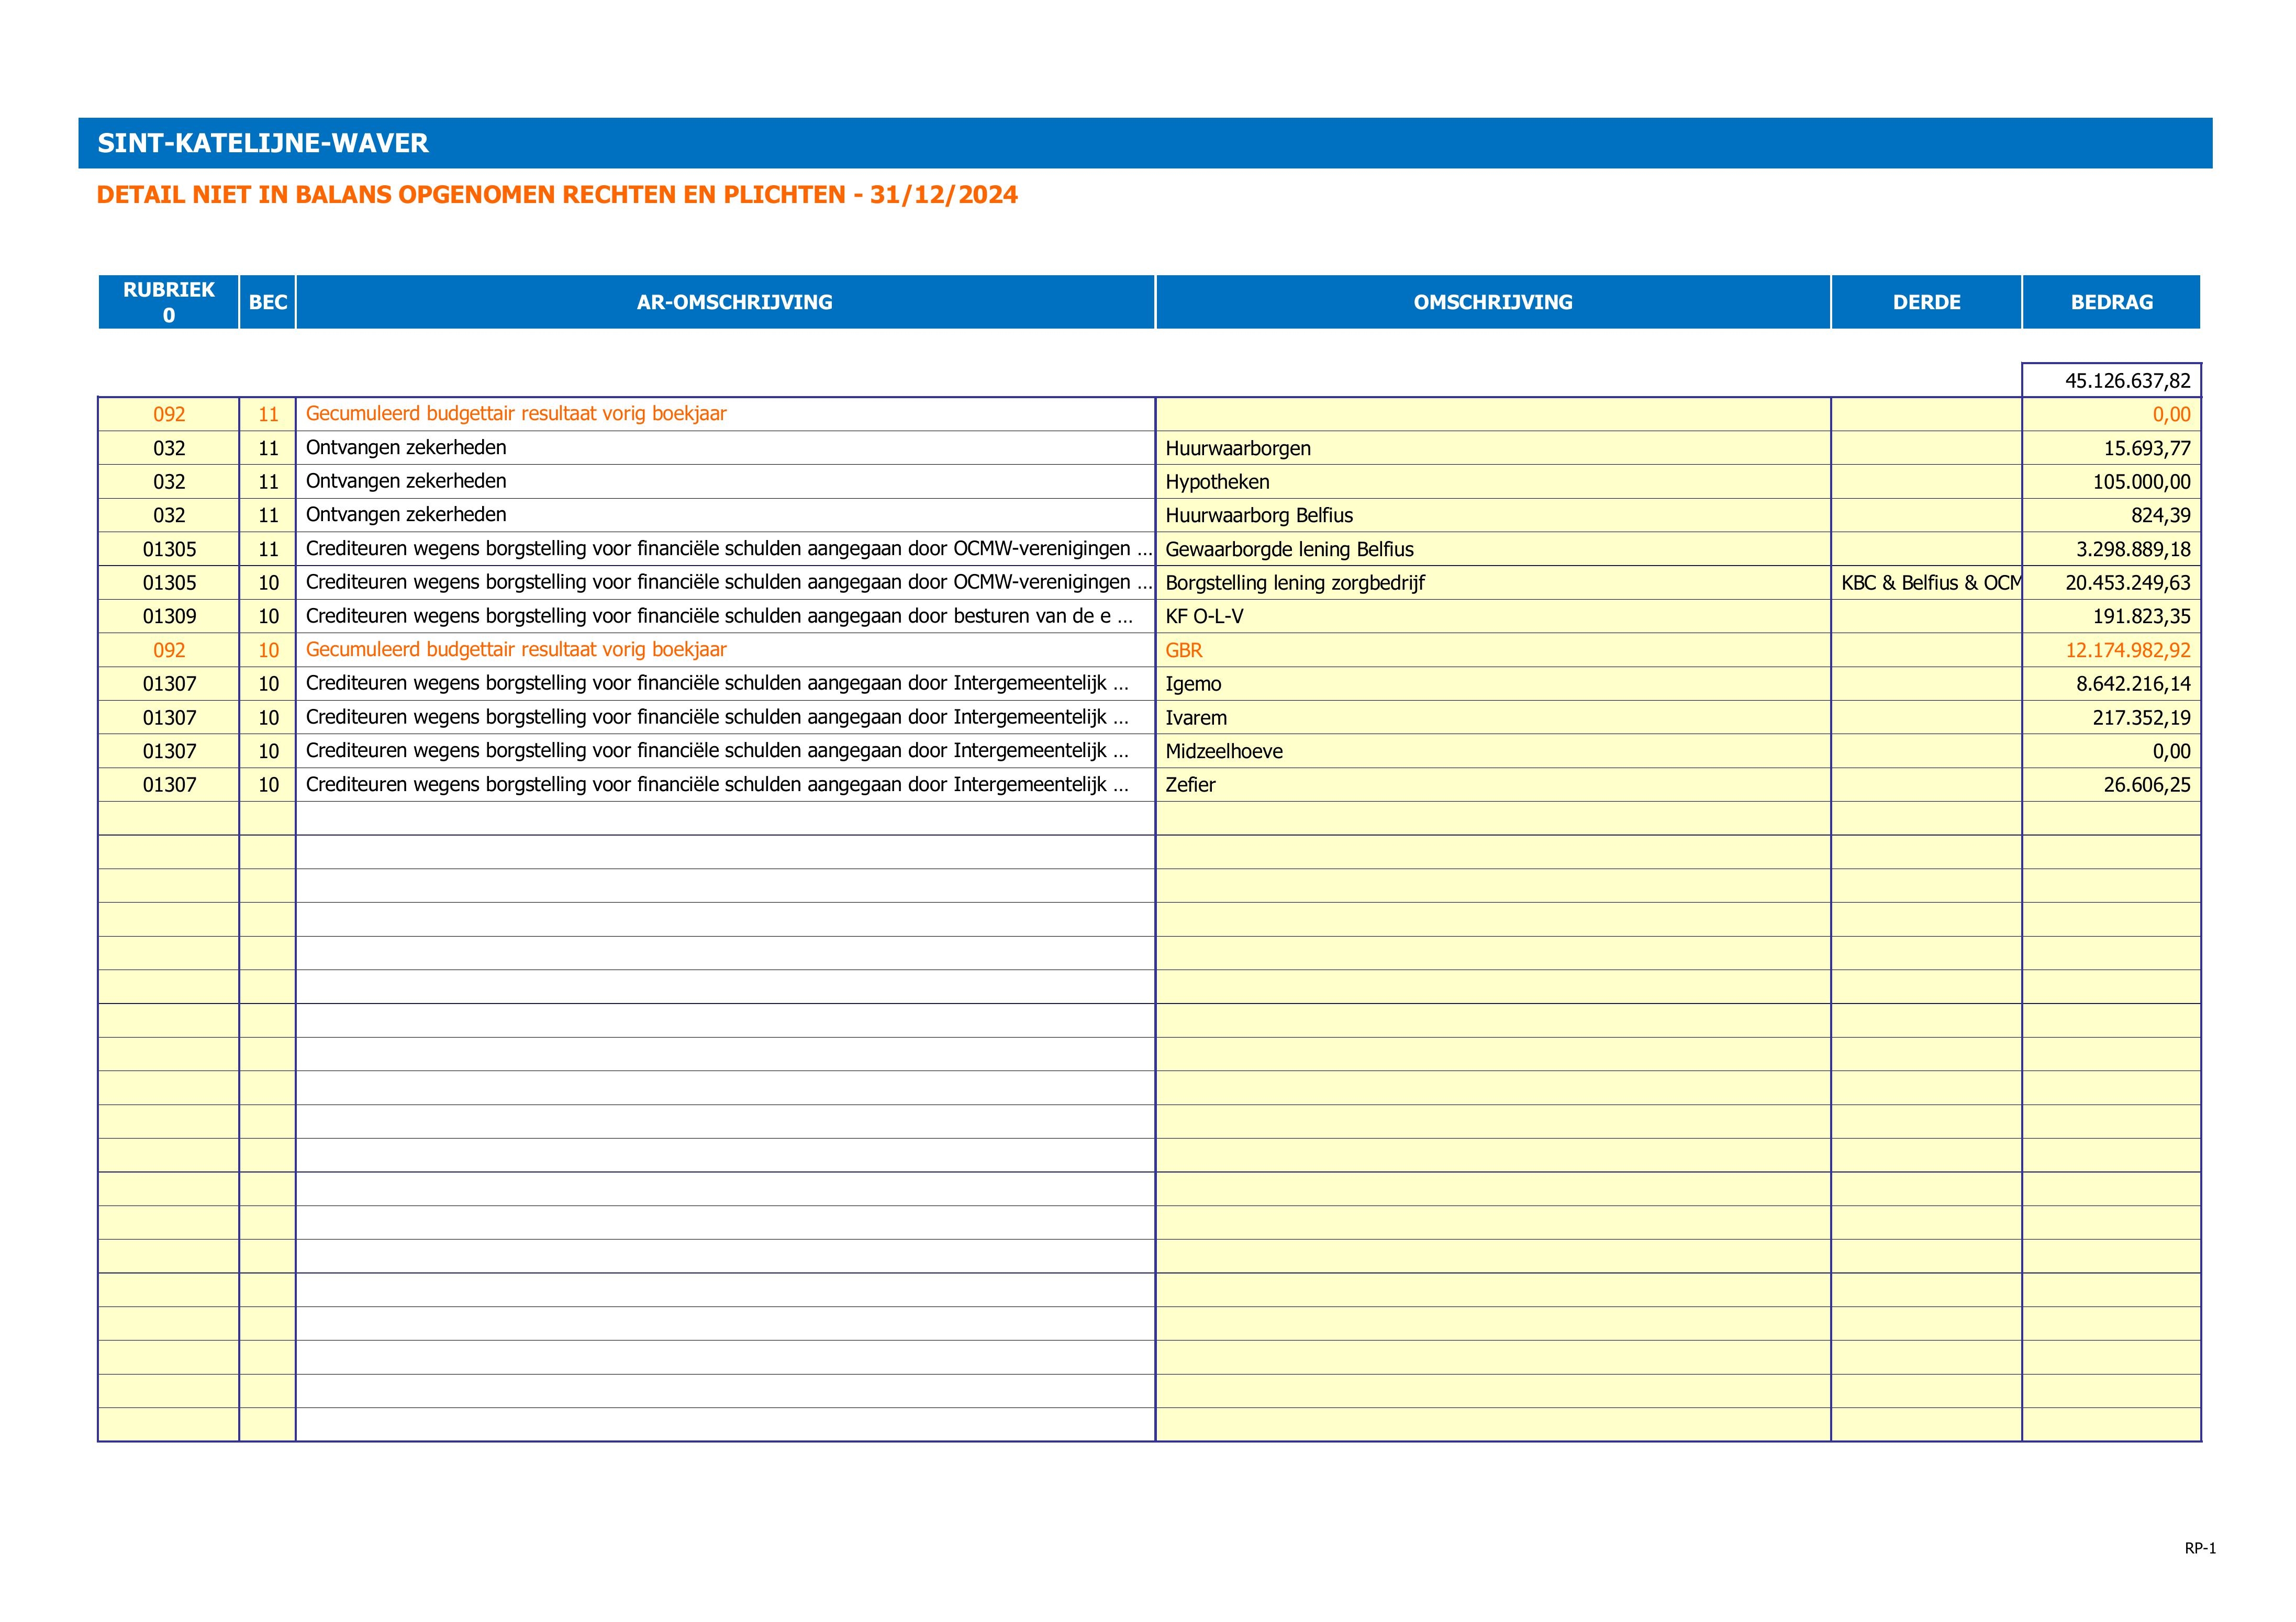The width and height of the screenshot is (2296, 1622).
Task: Click amount 217.352,19
Action: [2112, 717]
